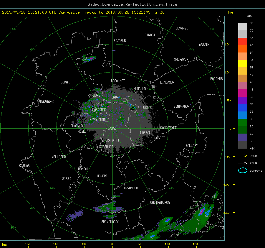The image size is (265, 248).
Task: Click the purple 36 dBZ color swatch
Action: click(x=243, y=100)
